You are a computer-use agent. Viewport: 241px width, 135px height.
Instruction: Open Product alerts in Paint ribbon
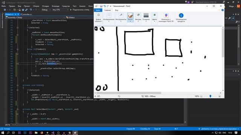[181, 18]
